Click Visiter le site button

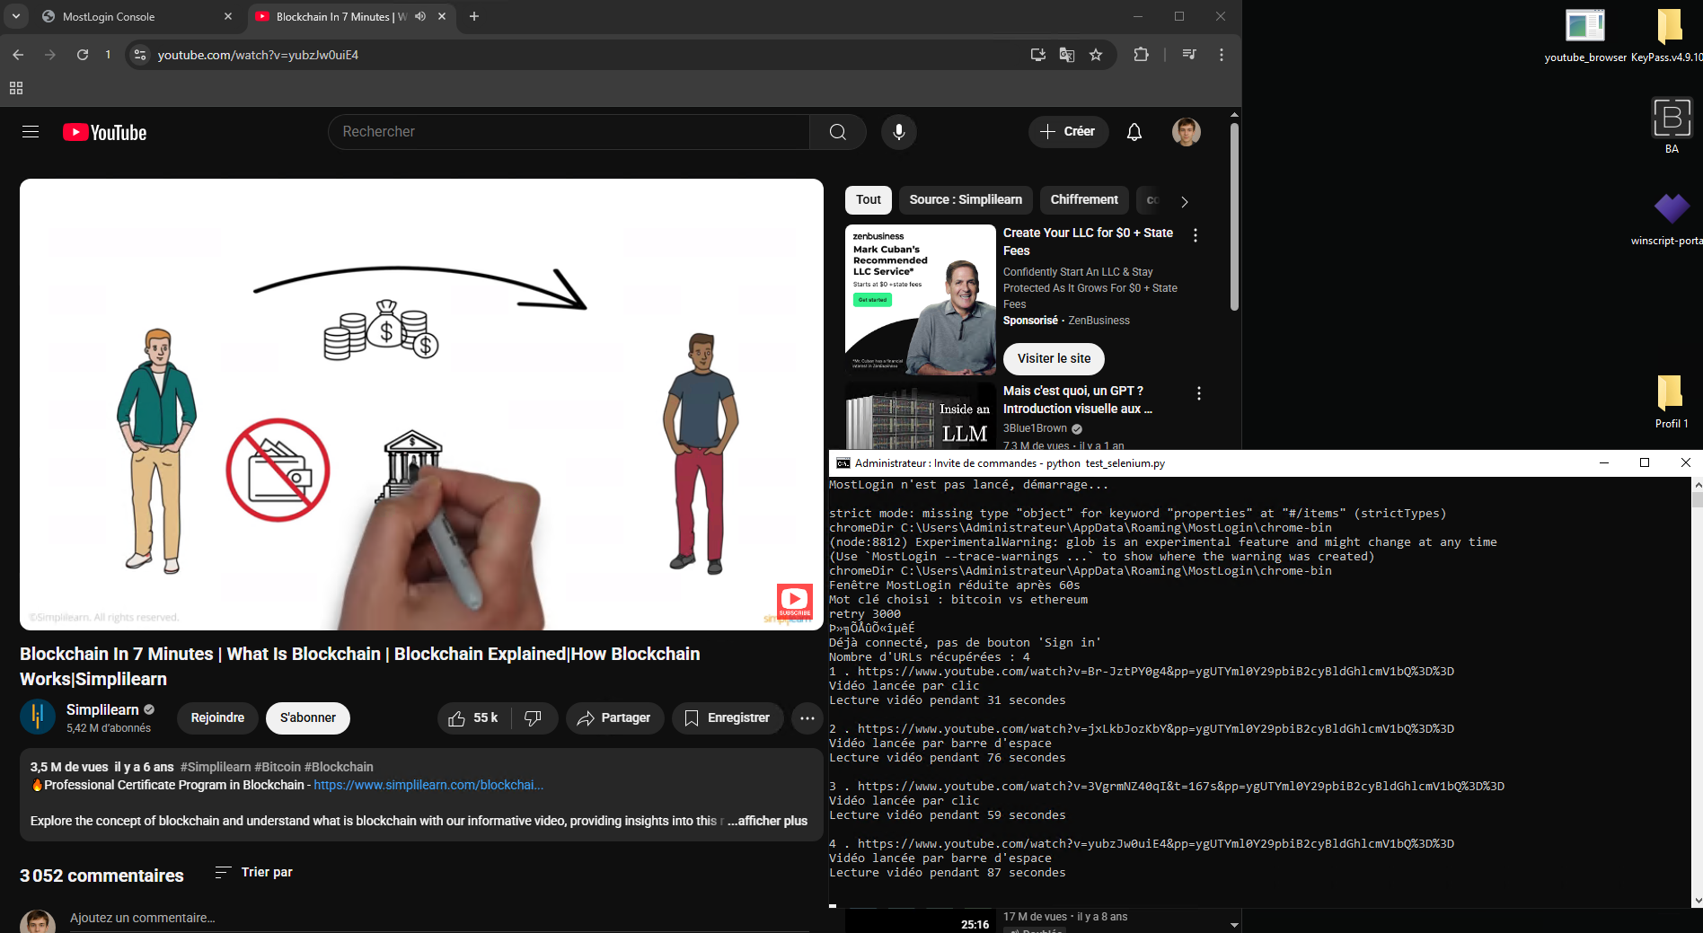tap(1054, 358)
